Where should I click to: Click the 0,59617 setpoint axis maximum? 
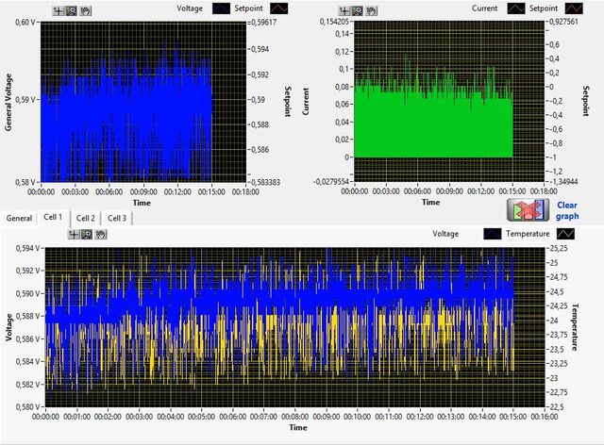264,23
